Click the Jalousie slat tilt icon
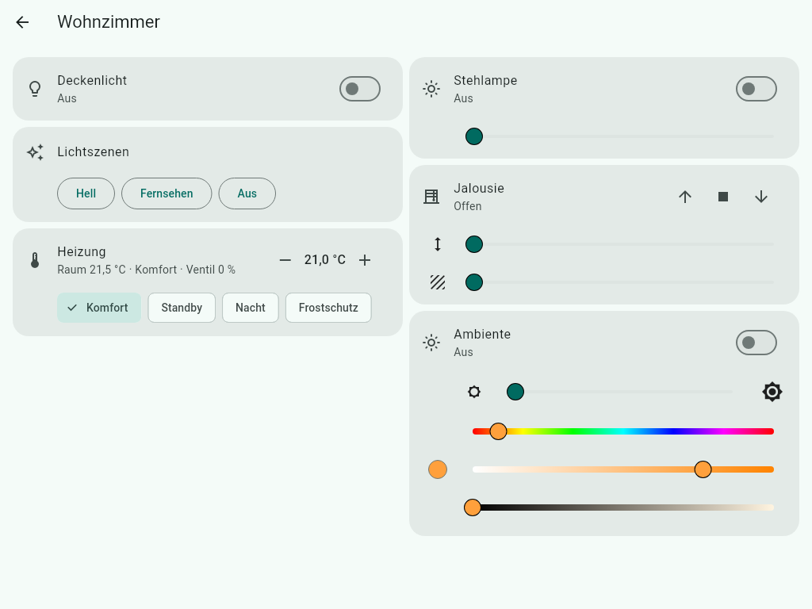The height and width of the screenshot is (609, 812). click(438, 282)
